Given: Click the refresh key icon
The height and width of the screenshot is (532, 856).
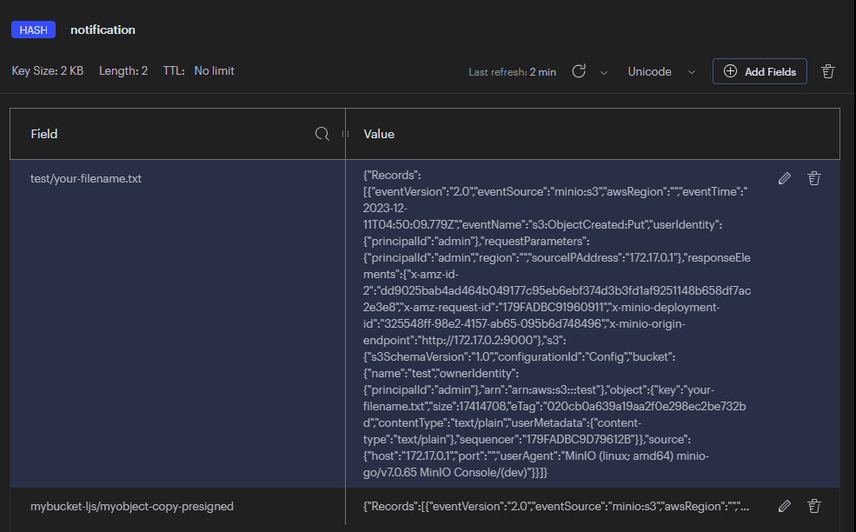Looking at the screenshot, I should 579,71.
